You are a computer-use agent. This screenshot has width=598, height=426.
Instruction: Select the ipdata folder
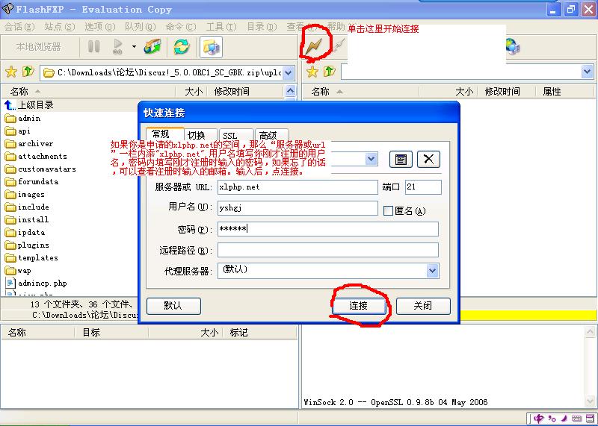(x=25, y=232)
